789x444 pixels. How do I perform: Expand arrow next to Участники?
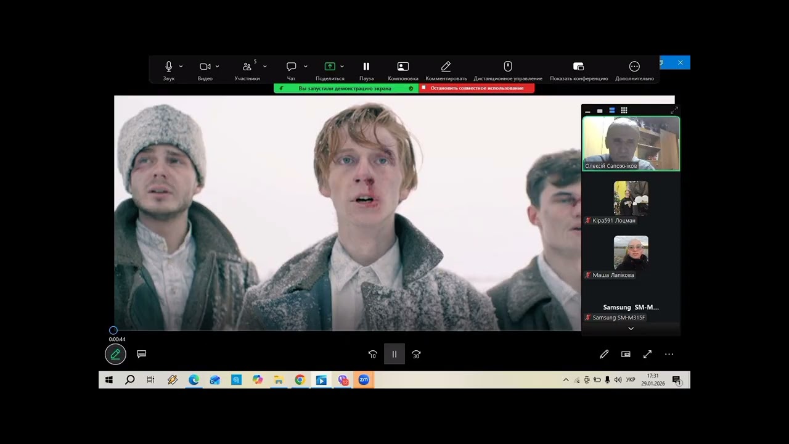pyautogui.click(x=265, y=66)
